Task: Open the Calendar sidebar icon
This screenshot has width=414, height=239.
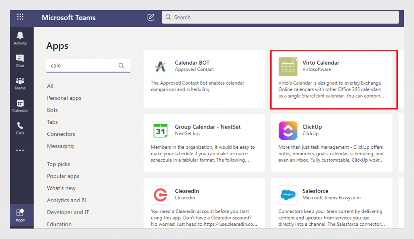Action: (x=20, y=106)
